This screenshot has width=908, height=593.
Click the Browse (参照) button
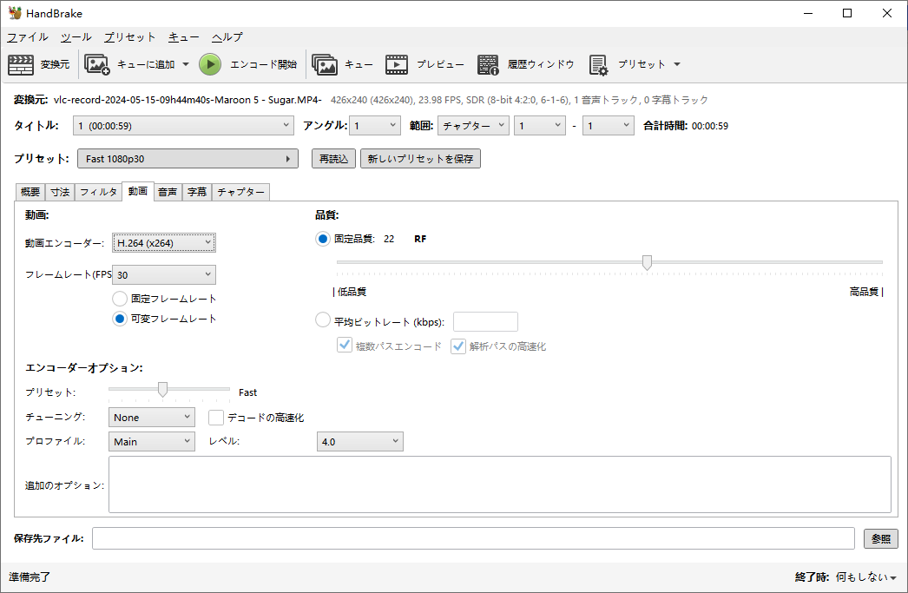880,538
